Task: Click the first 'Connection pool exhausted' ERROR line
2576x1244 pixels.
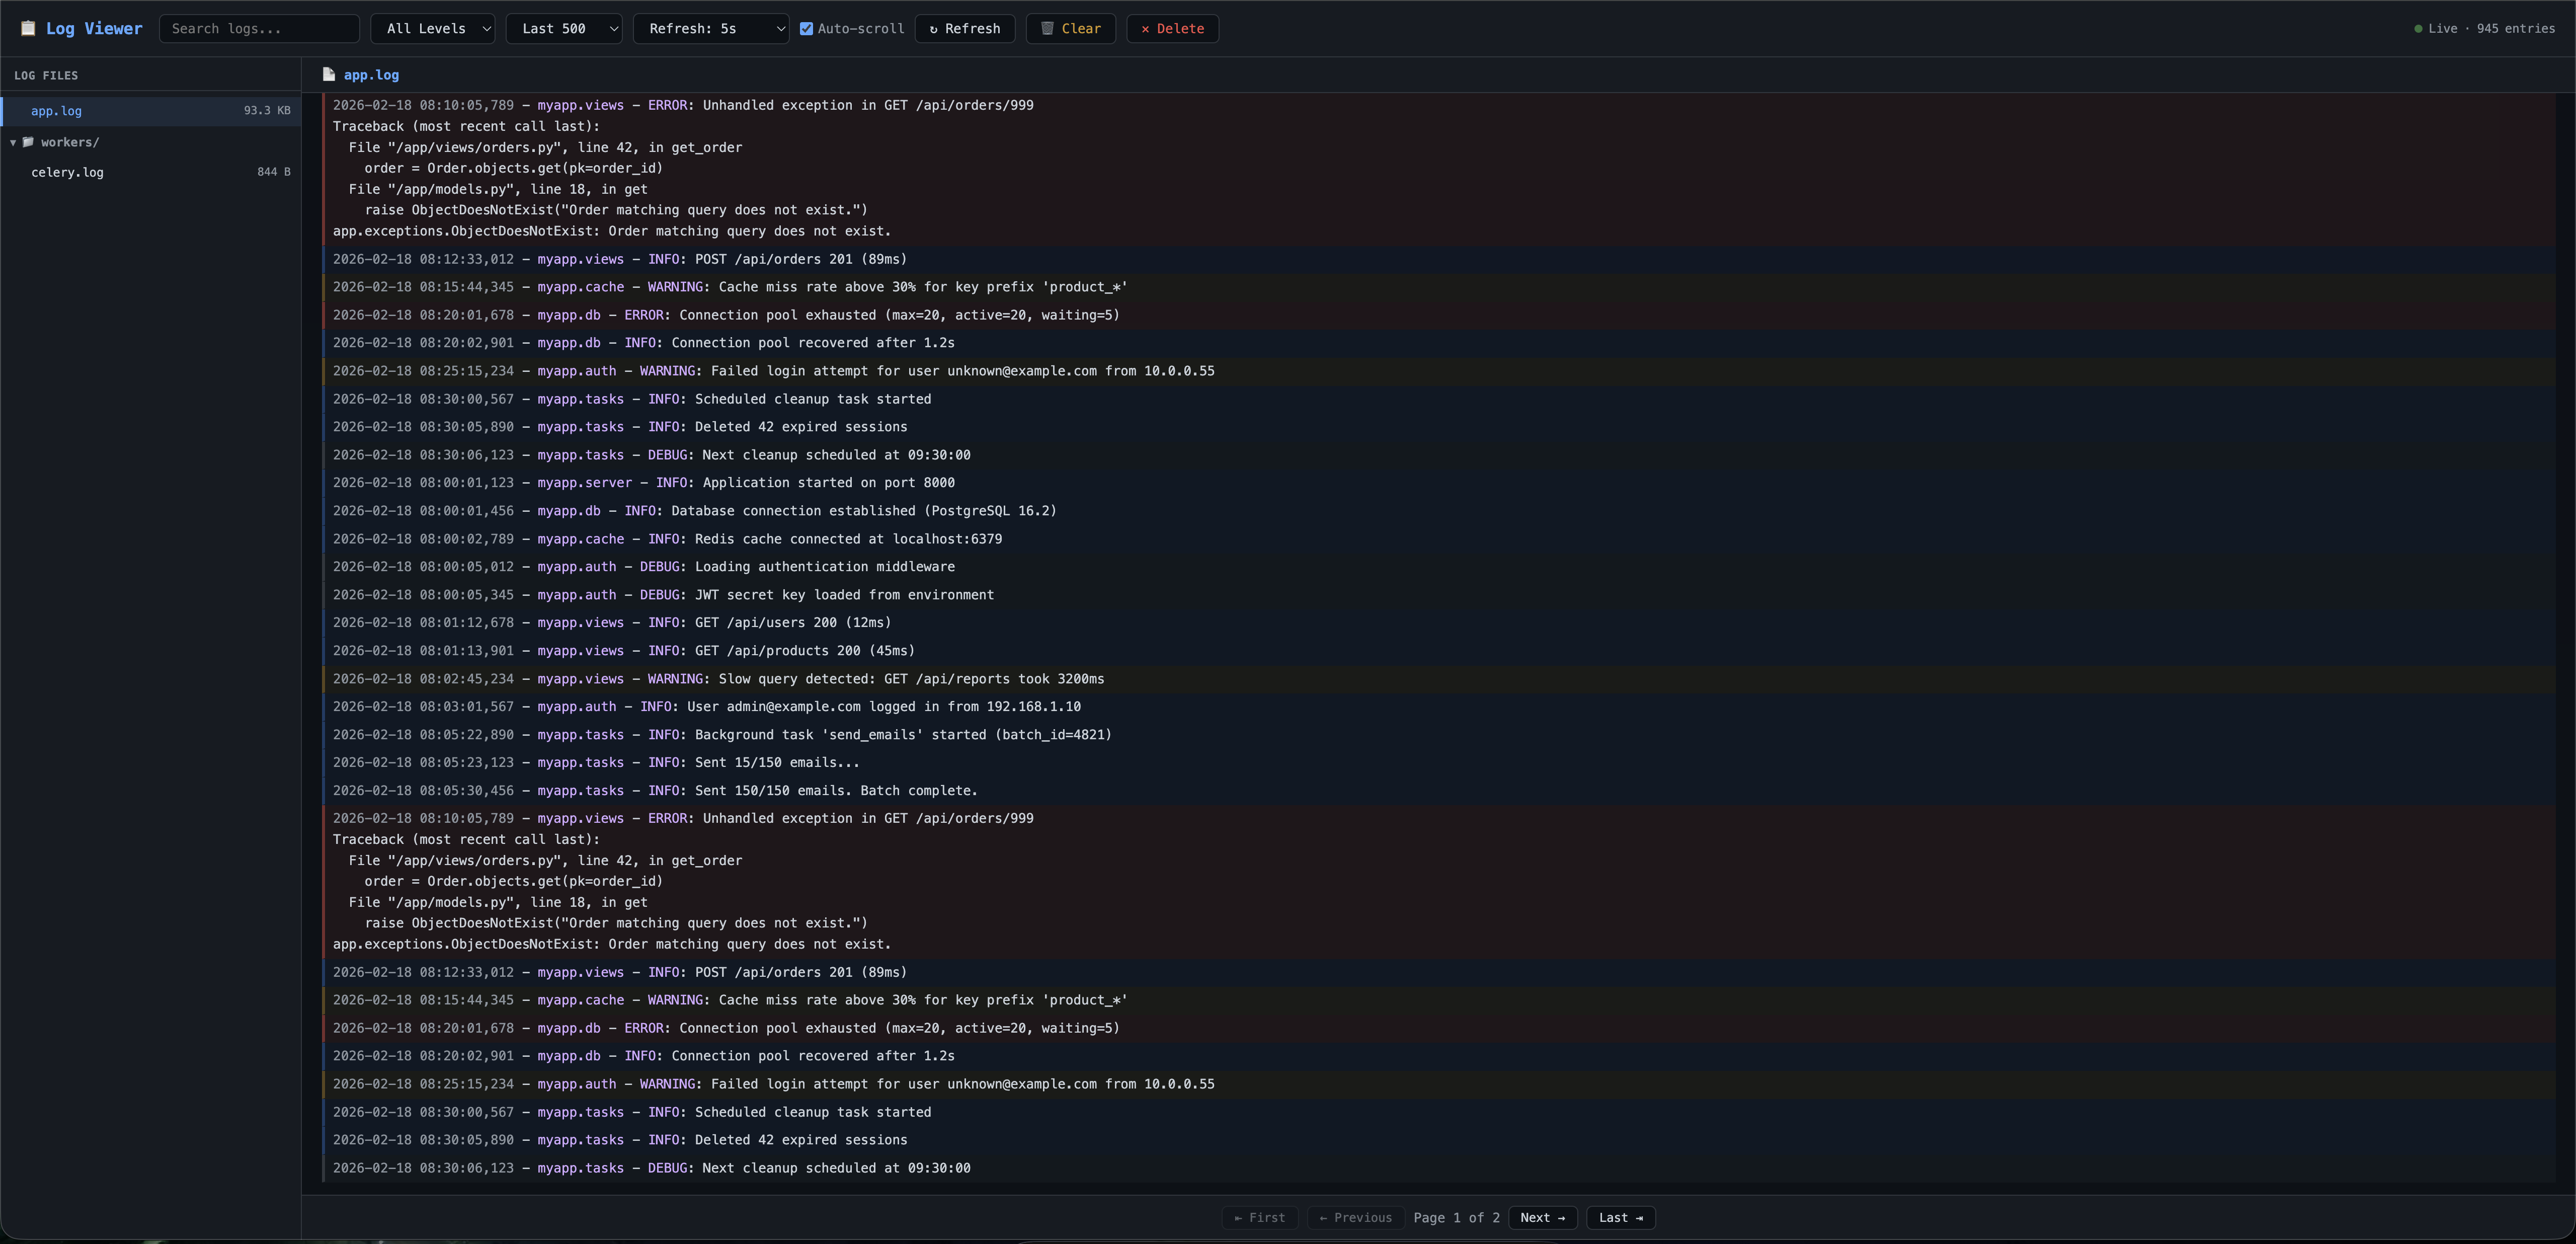Action: [x=1439, y=315]
